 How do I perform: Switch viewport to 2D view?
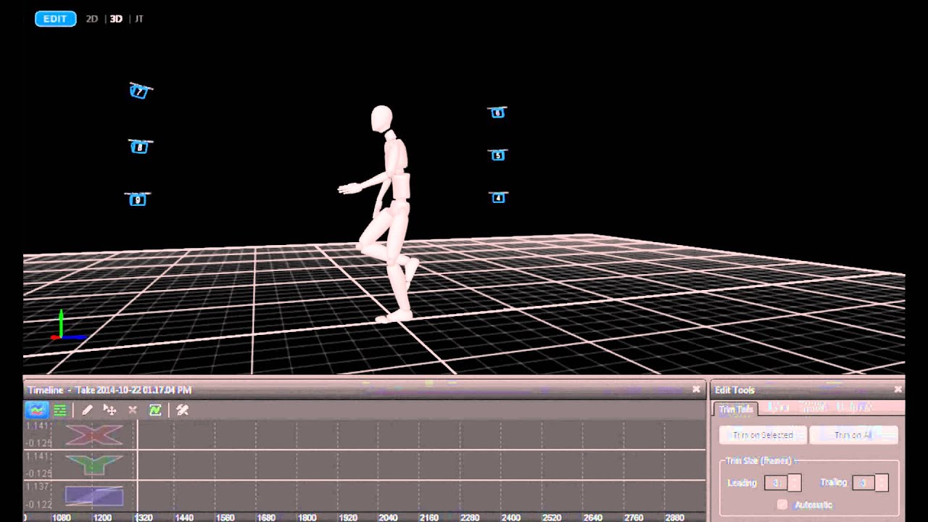92,19
